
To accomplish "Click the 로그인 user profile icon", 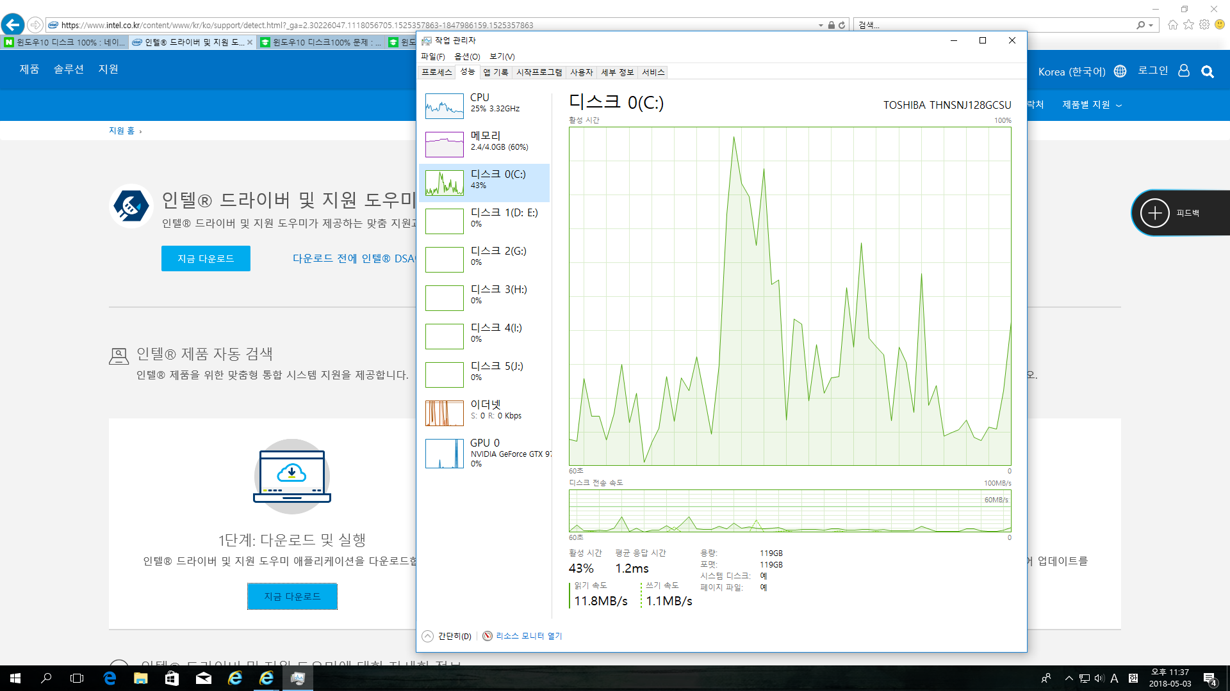I will click(1184, 71).
